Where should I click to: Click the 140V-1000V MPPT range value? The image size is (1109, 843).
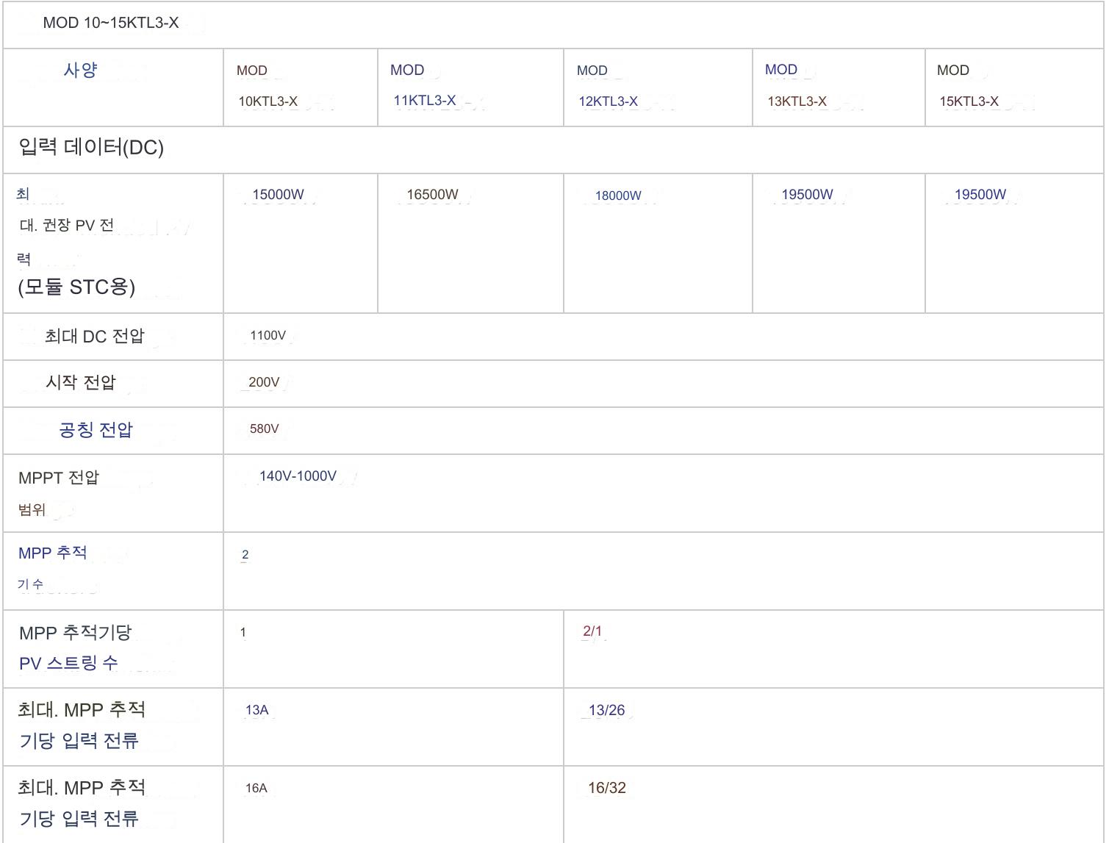coord(298,476)
